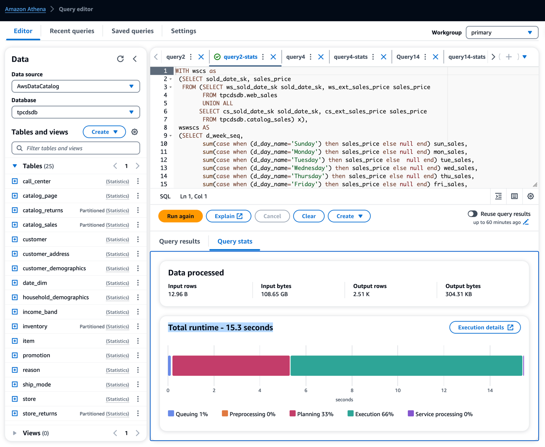545x447 pixels.
Task: Go to previous page of Tables
Action: click(115, 166)
